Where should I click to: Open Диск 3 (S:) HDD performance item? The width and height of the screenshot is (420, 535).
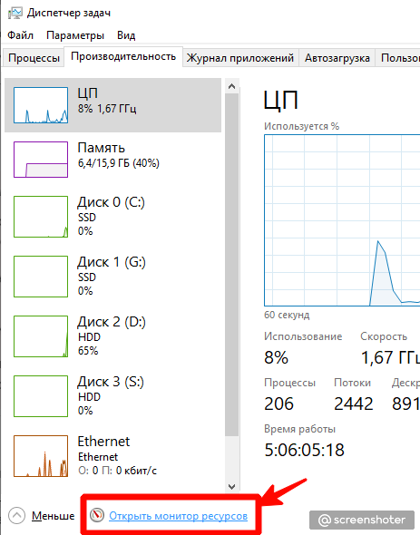pos(112,395)
